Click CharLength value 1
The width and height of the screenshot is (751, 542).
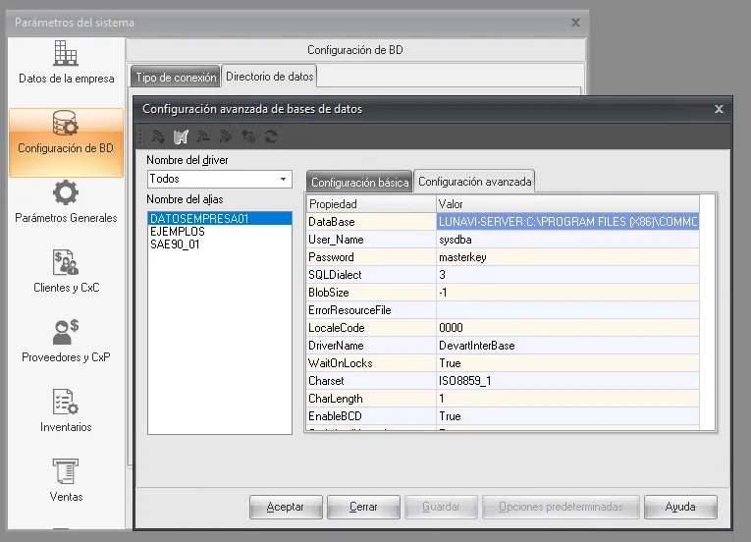(x=567, y=399)
